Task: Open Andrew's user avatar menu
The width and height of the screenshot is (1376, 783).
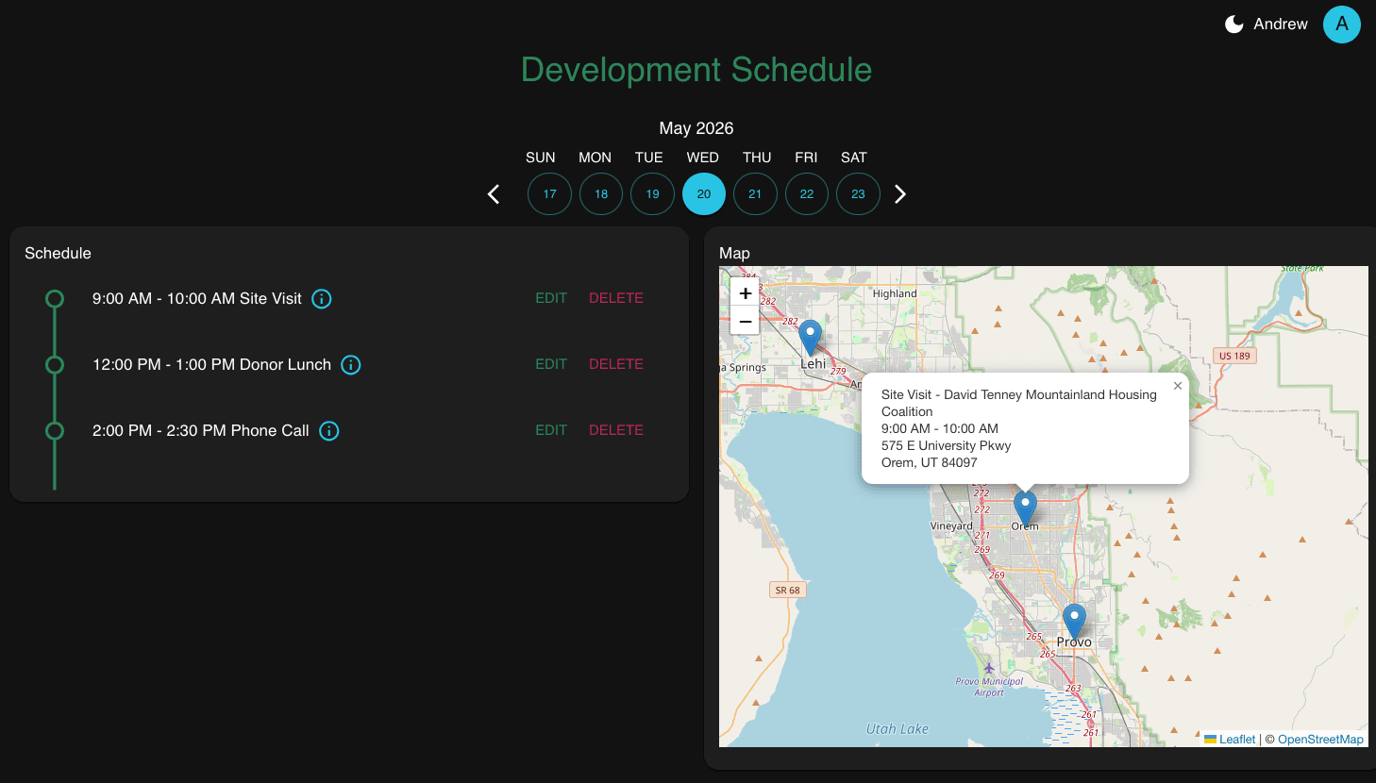Action: (1341, 25)
